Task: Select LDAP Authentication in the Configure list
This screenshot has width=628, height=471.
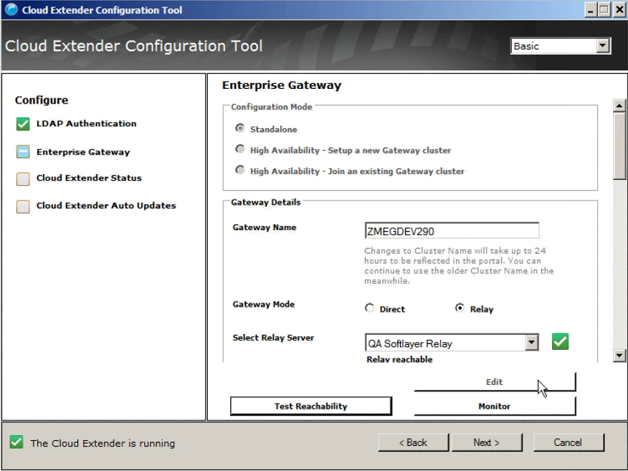Action: click(86, 123)
